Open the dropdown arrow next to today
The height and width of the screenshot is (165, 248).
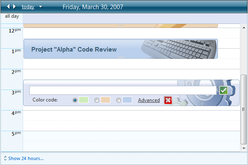point(40,7)
